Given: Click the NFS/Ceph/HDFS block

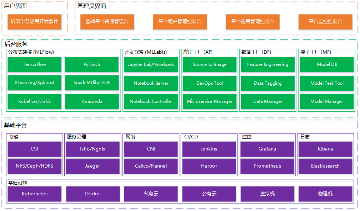Looking at the screenshot, I should coord(34,166).
